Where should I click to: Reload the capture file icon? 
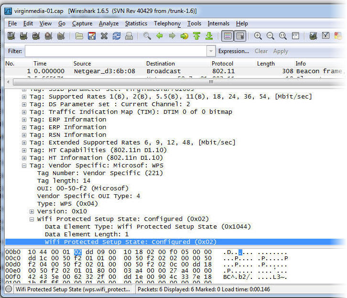pos(117,36)
